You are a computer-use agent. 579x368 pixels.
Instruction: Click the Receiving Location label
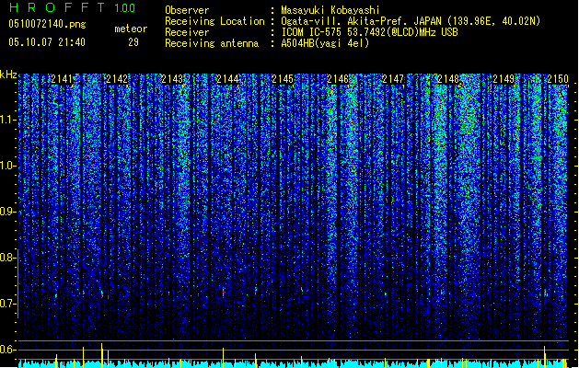coord(214,21)
